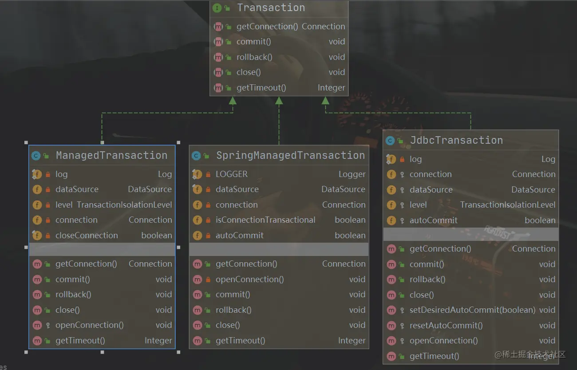Viewport: 577px width, 370px height.
Task: Click getTimeout() text in the Transaction interface
Action: tap(261, 88)
